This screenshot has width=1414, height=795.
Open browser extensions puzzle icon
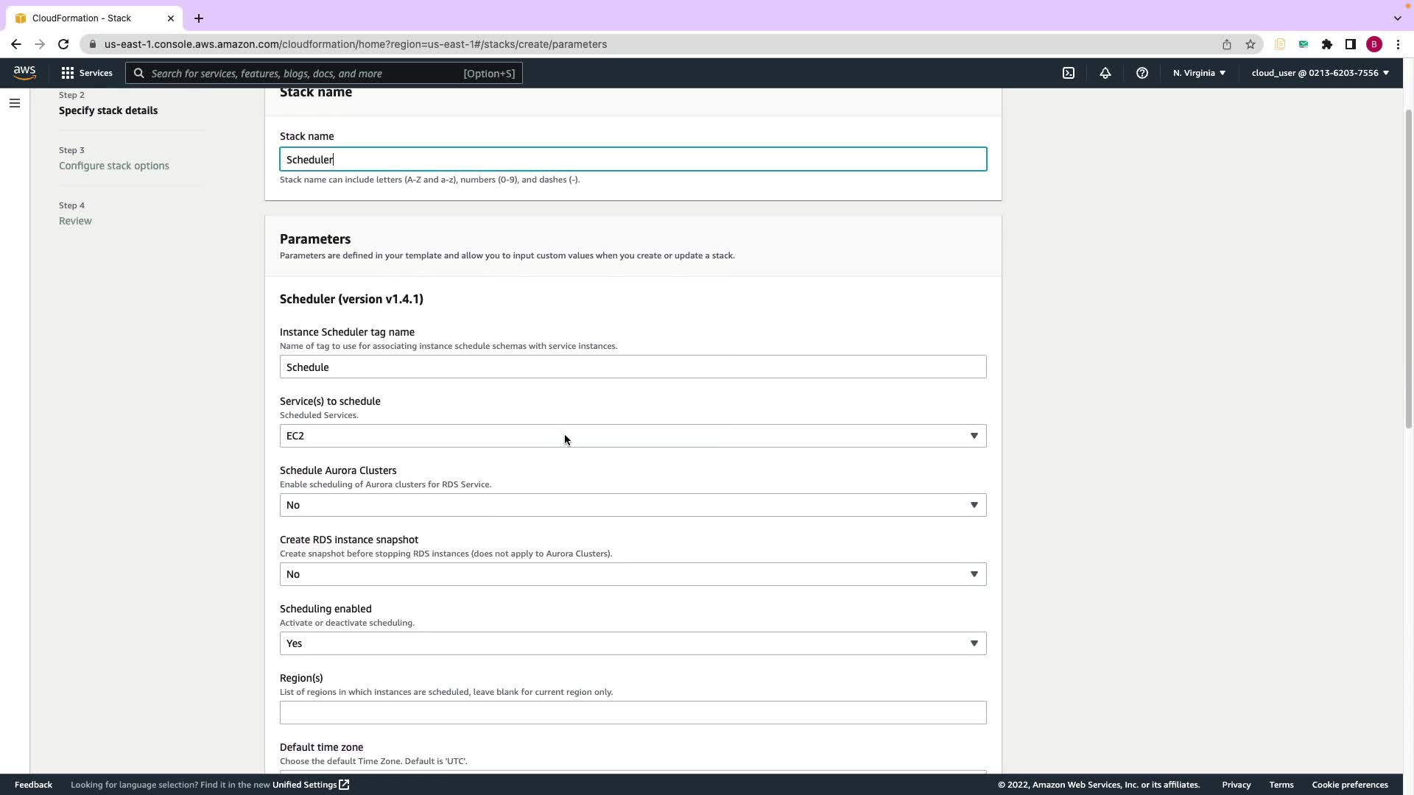tap(1327, 44)
